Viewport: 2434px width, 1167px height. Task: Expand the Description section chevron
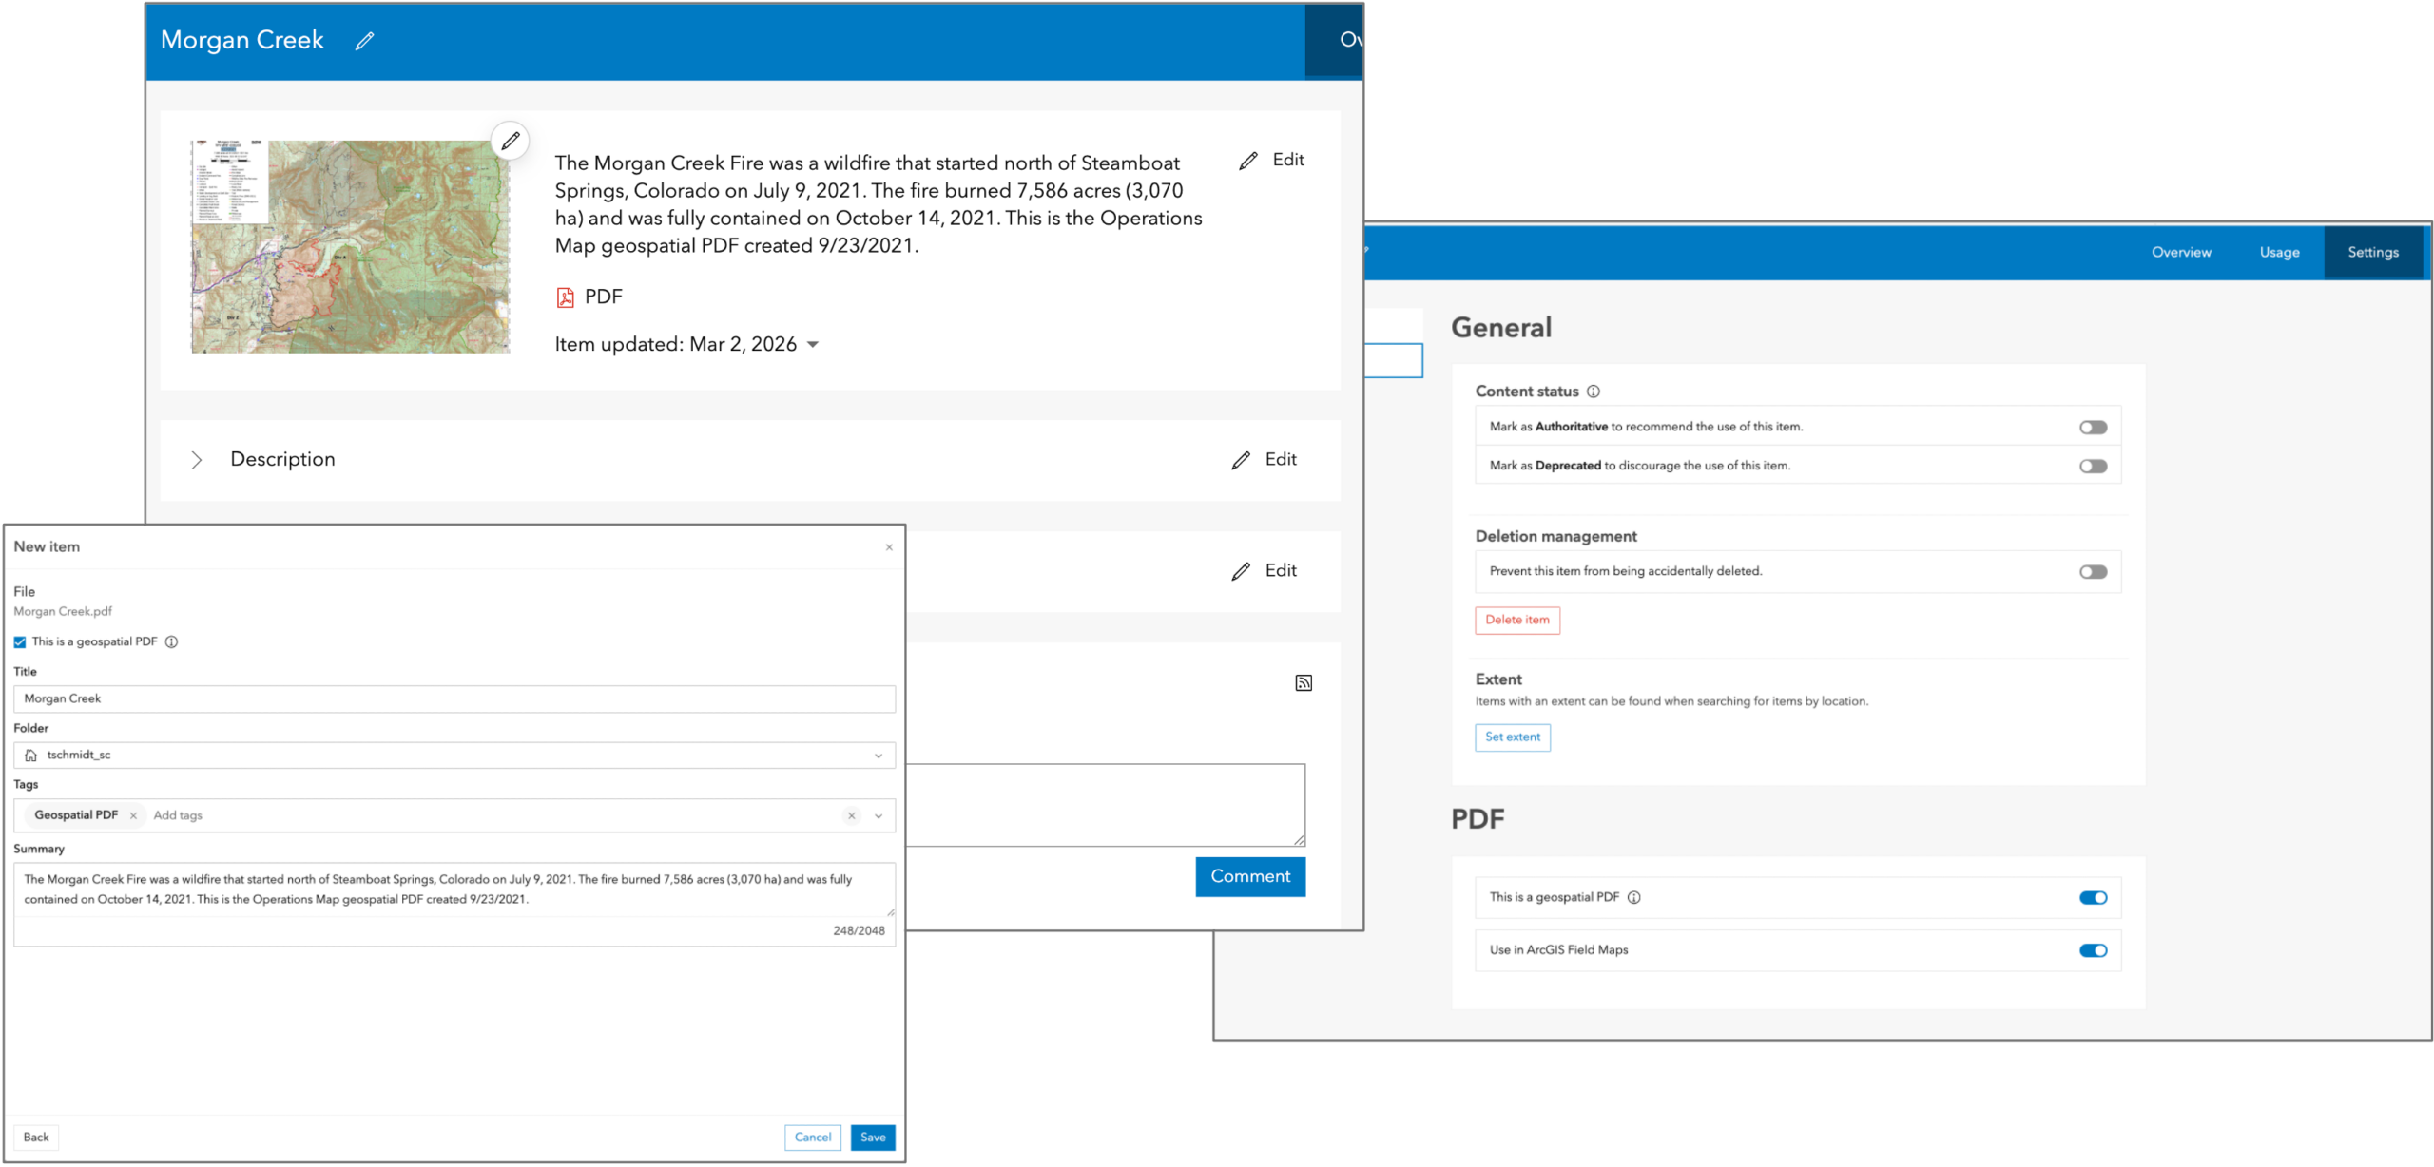point(198,459)
